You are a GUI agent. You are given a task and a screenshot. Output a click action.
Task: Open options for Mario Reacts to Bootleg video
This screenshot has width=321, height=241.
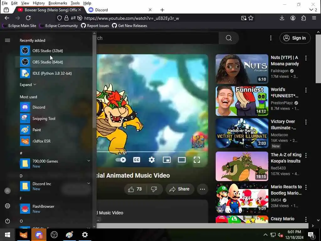306,187
